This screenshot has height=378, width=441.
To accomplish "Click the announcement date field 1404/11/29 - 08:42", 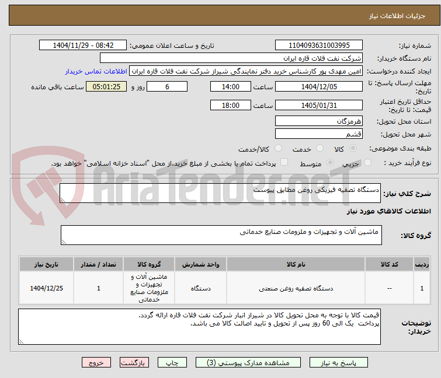I will pyautogui.click(x=83, y=45).
